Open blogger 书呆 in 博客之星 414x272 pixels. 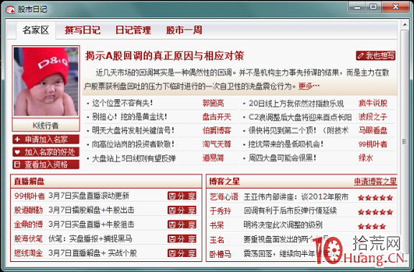[217, 225]
